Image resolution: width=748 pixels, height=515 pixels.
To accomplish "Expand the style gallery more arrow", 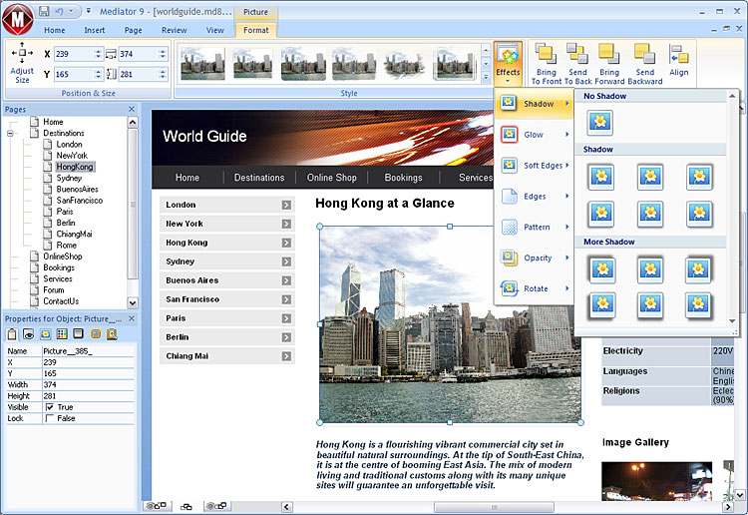I will 486,77.
